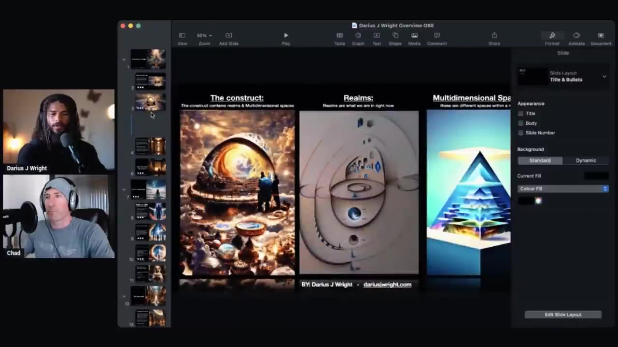Select the Realms concentric rings image

(359, 193)
